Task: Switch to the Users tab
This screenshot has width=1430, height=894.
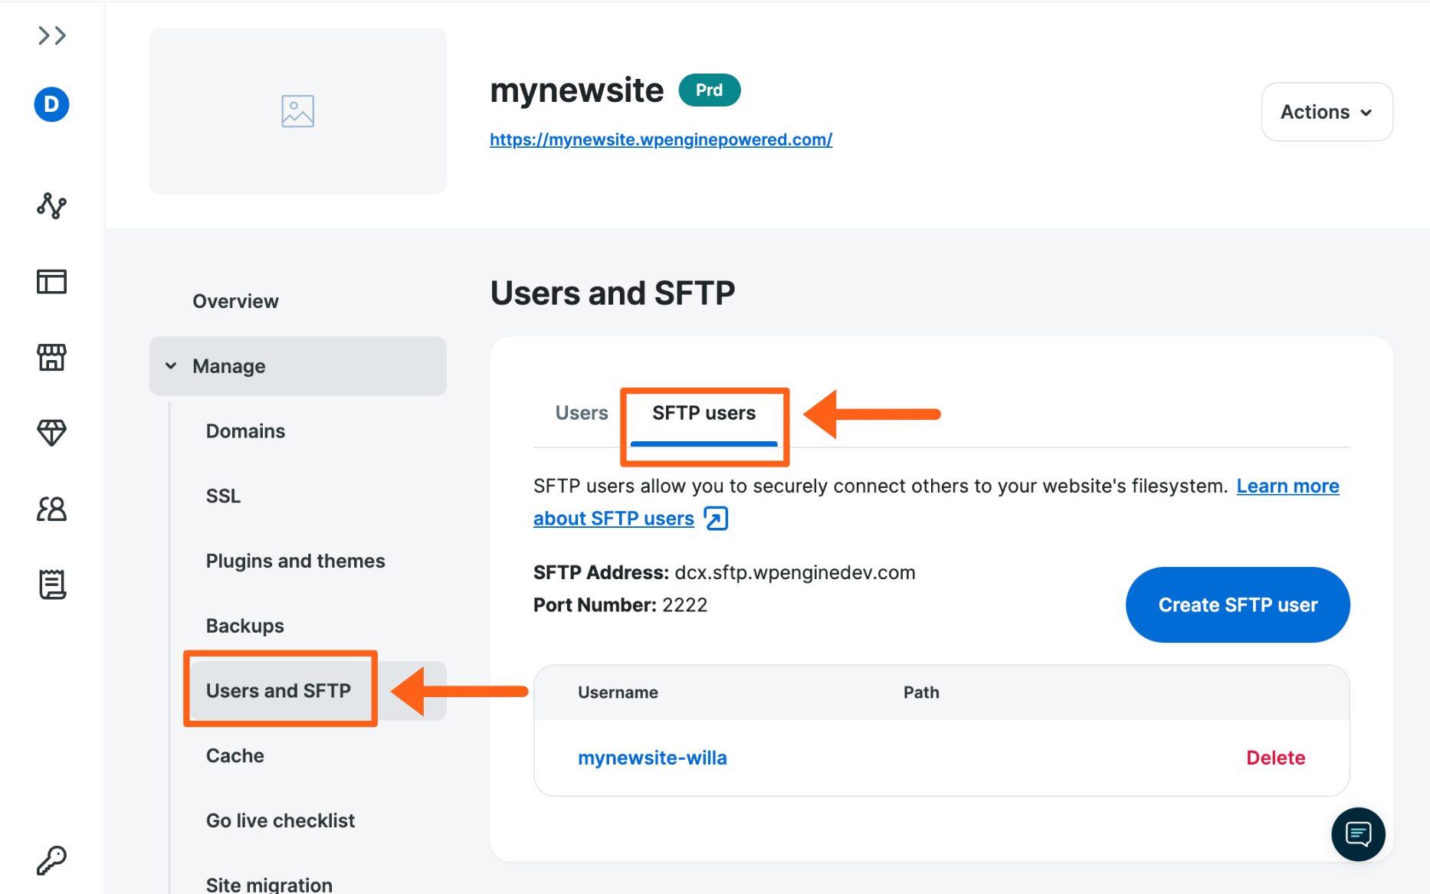Action: point(581,412)
